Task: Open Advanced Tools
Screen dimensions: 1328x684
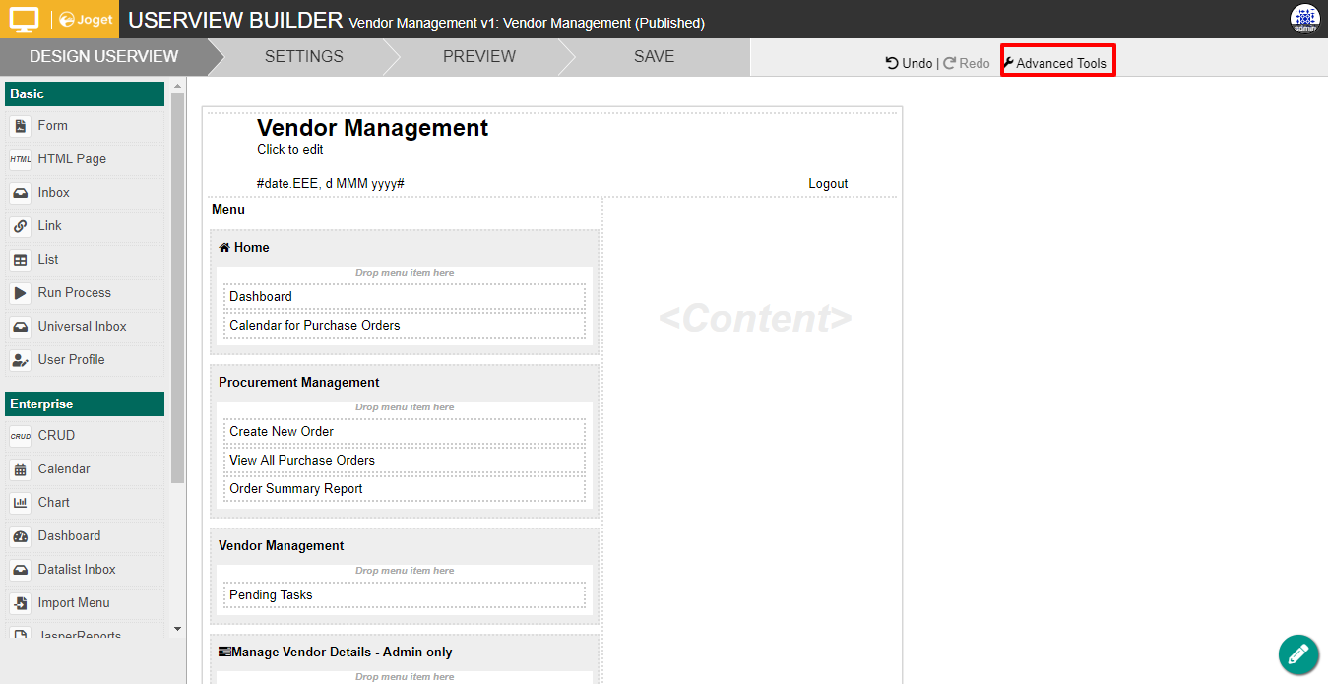Action: tap(1059, 63)
